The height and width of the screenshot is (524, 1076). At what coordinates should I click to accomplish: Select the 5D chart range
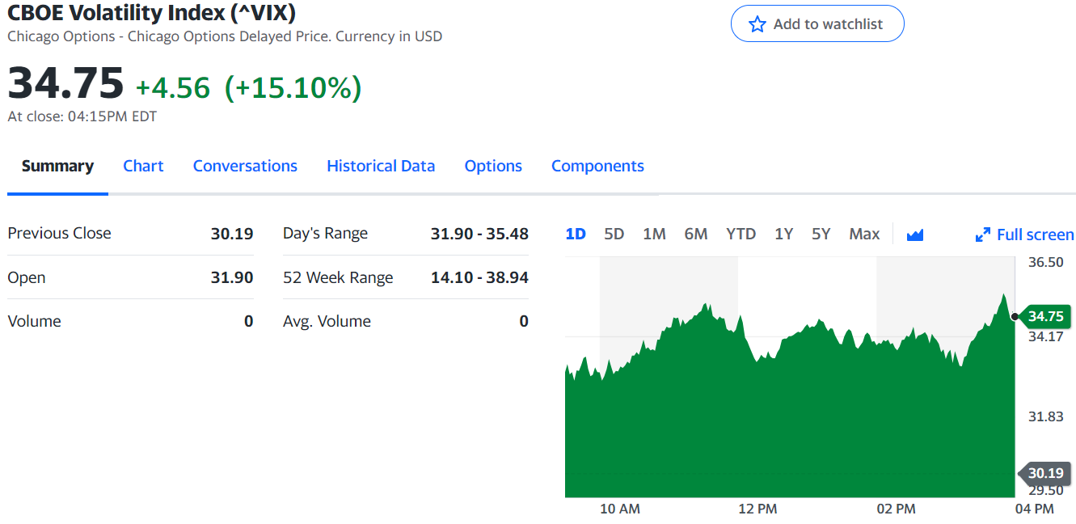point(614,234)
